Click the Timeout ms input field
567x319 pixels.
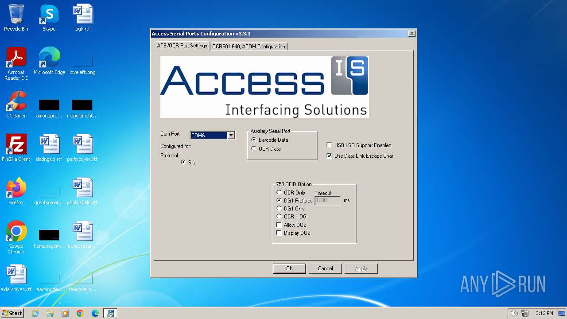pyautogui.click(x=328, y=201)
